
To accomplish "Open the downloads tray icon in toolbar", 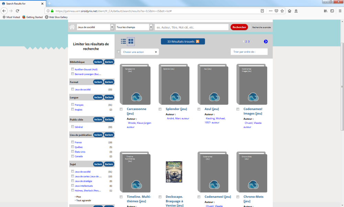I will point(296,11).
